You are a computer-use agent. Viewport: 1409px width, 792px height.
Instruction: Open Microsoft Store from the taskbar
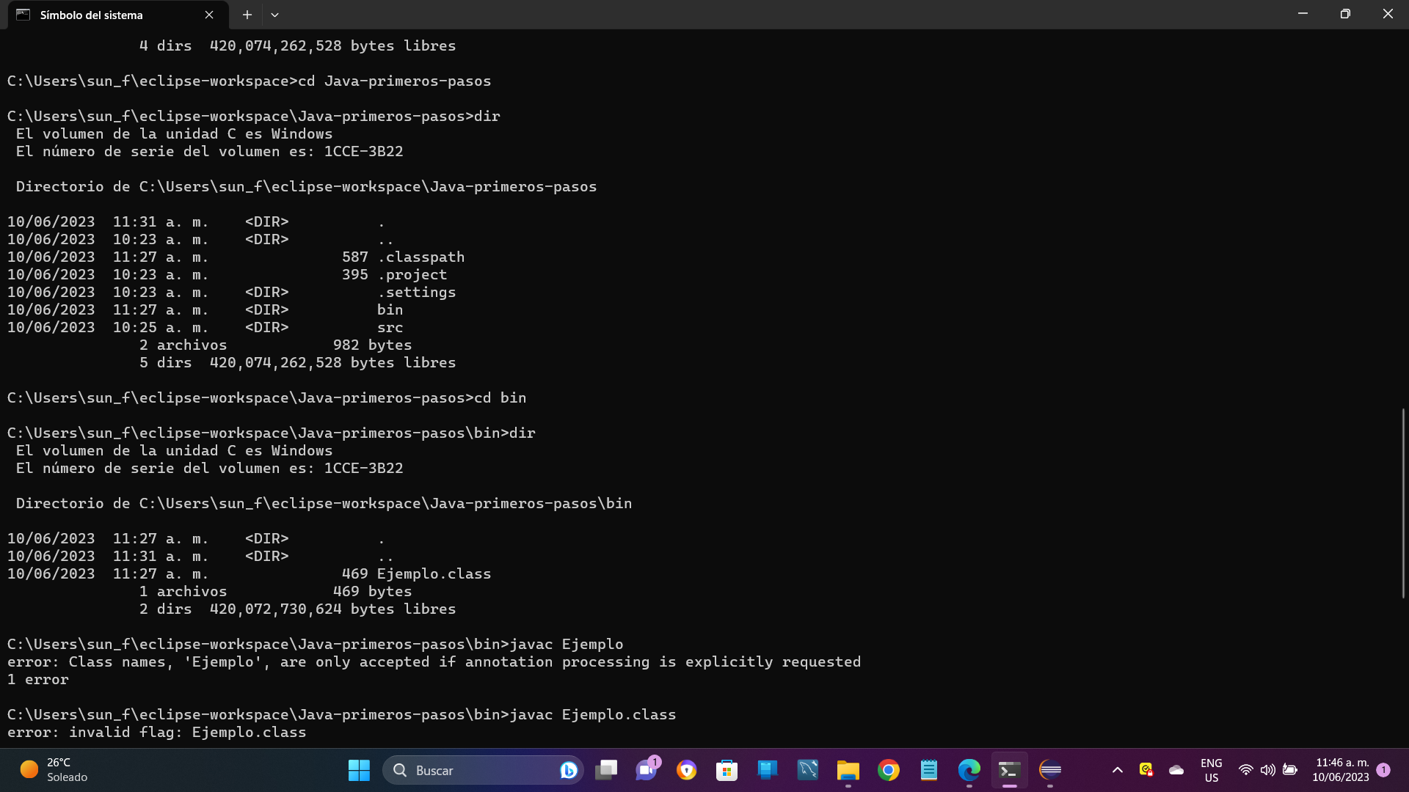[727, 770]
